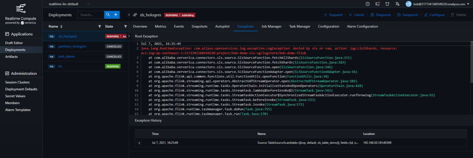Click the RUNNING JobFailing status badge in header
Viewport: 473px width, 158px height.
(x=180, y=15)
